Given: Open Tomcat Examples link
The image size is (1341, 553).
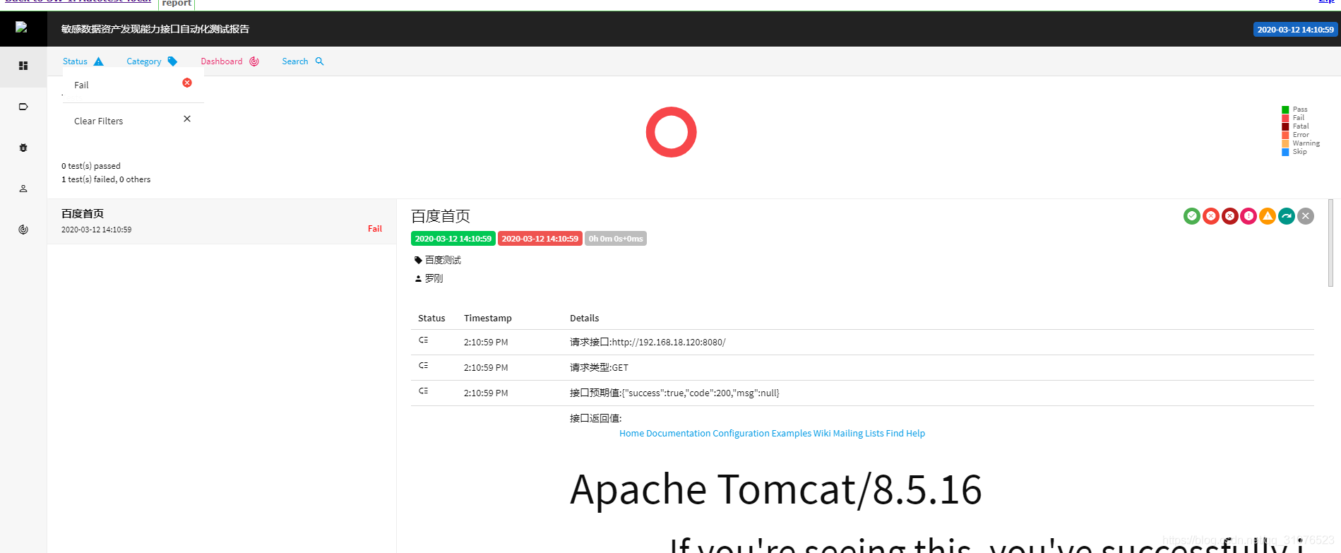Looking at the screenshot, I should (791, 433).
